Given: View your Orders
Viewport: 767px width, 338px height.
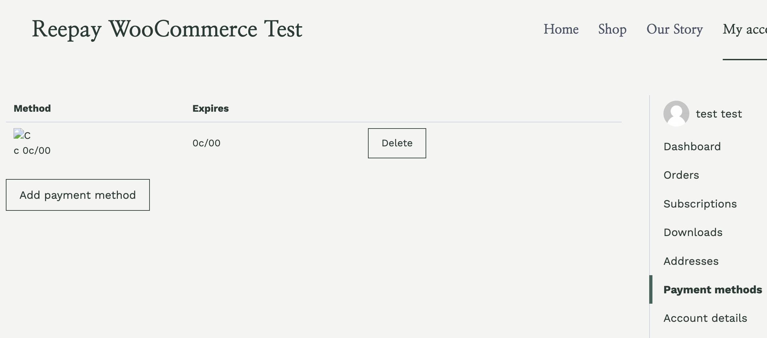Looking at the screenshot, I should click(681, 175).
